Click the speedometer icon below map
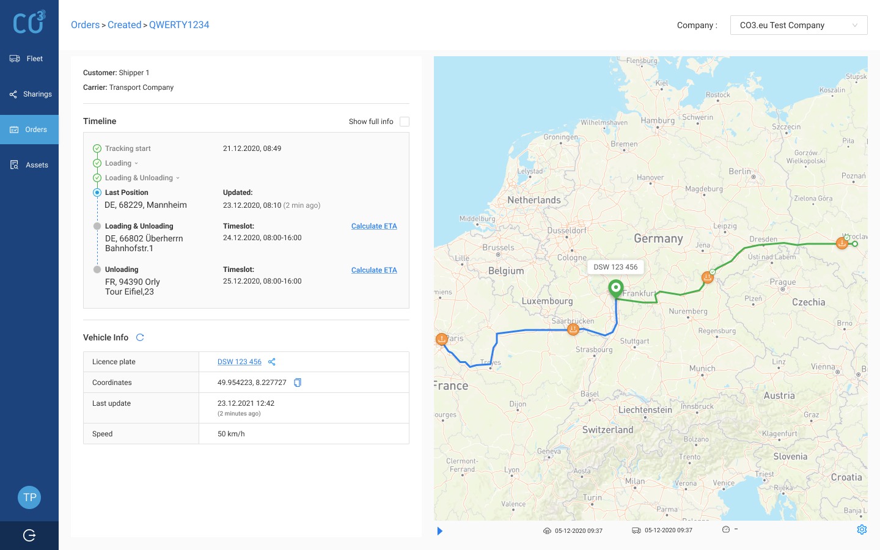The image size is (880, 550). tap(726, 529)
